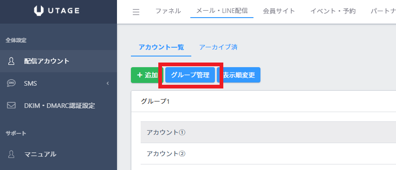This screenshot has height=170, width=396.
Task: Open 配信アカウント in the sidebar
Action: (x=58, y=61)
